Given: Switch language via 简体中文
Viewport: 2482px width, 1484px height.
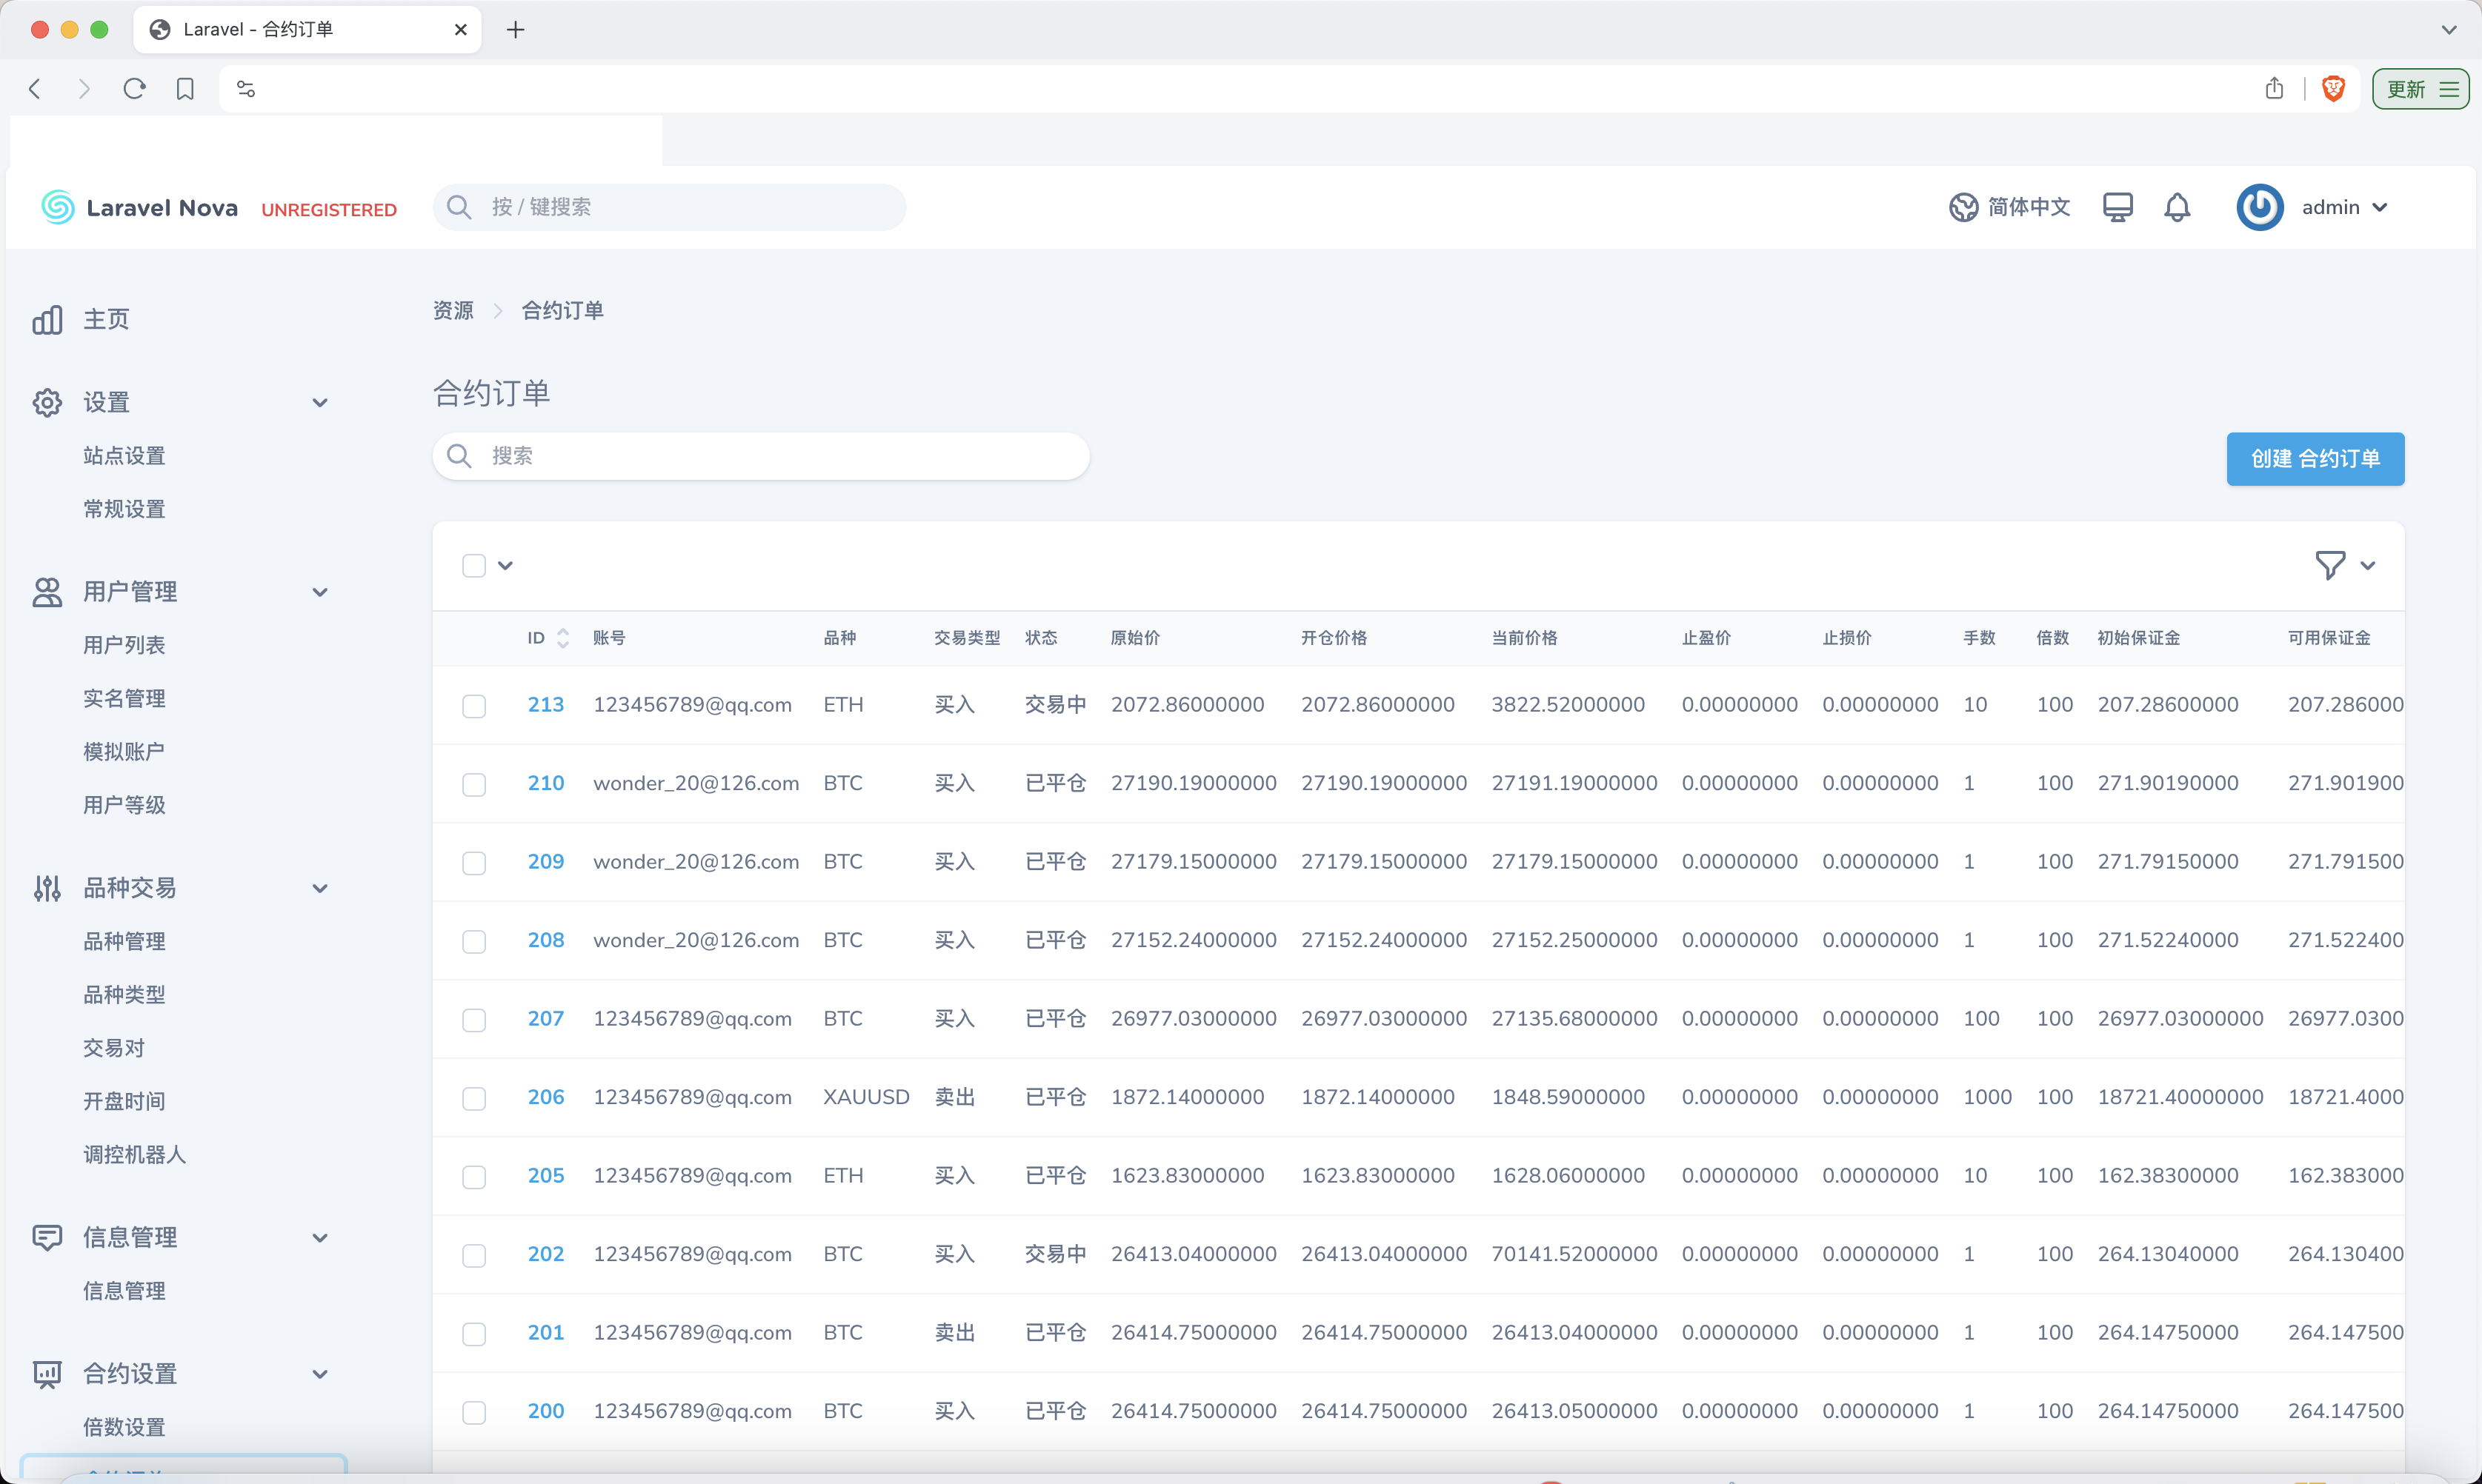Looking at the screenshot, I should click(2028, 207).
